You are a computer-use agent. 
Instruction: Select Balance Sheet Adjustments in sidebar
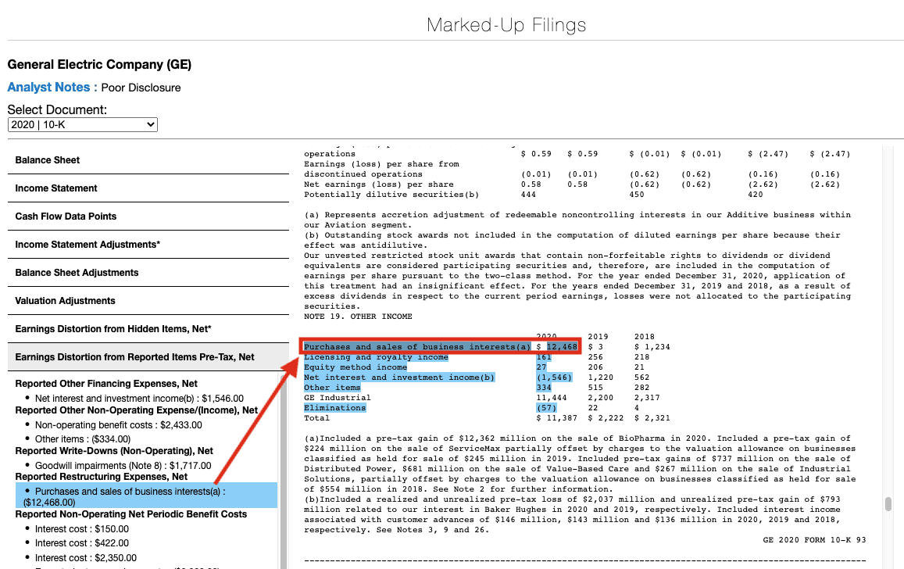click(148, 273)
